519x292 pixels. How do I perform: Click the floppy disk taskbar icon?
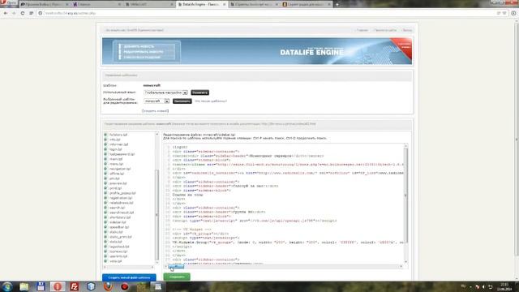pos(41,286)
